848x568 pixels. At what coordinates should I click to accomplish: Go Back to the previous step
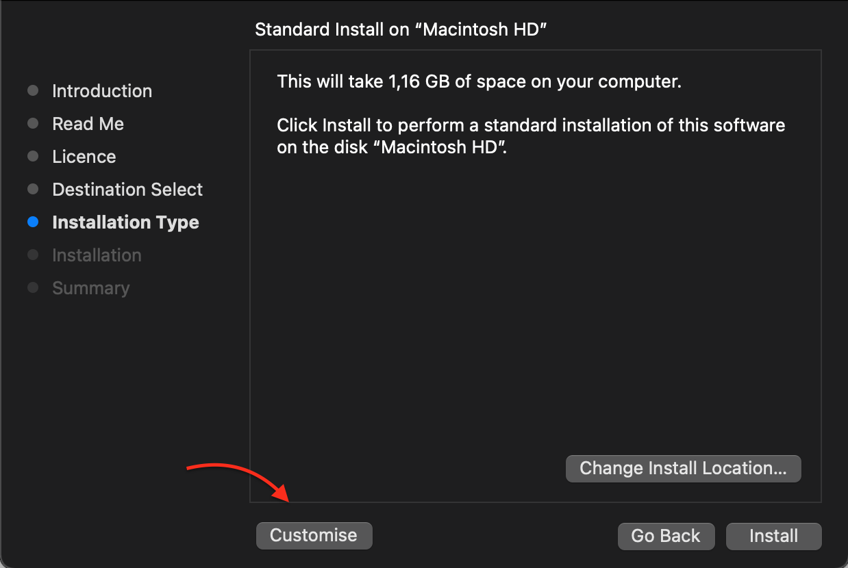tap(666, 536)
